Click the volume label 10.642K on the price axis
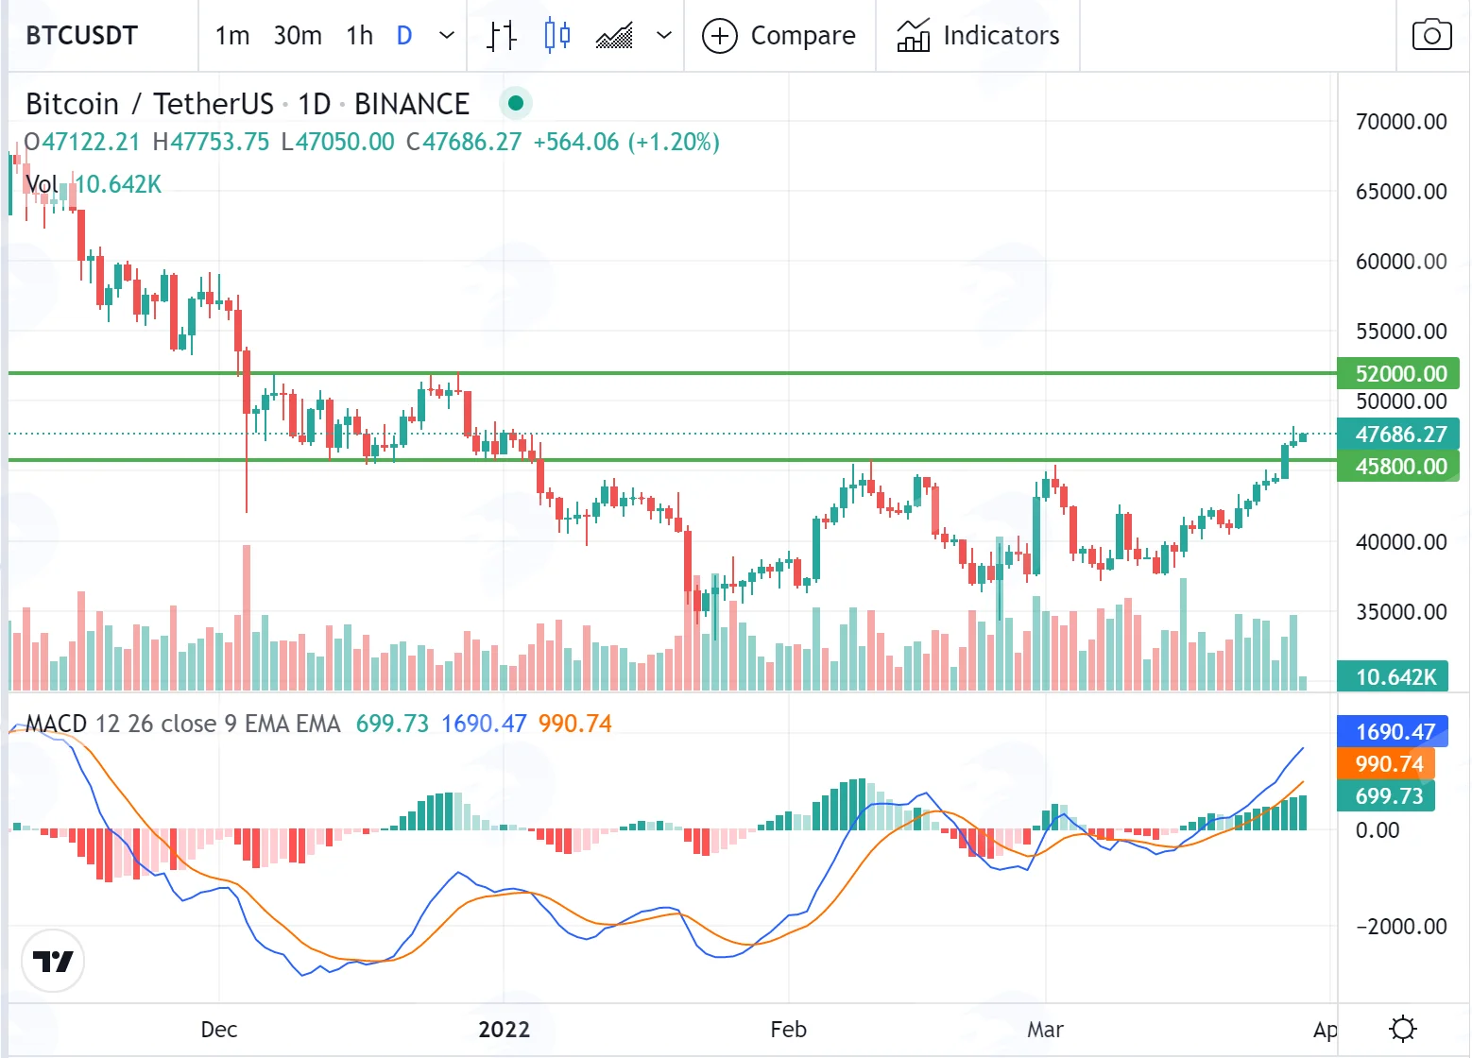Image resolution: width=1472 pixels, height=1058 pixels. pyautogui.click(x=1393, y=676)
